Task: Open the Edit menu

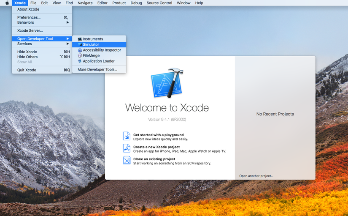Action: [44, 3]
